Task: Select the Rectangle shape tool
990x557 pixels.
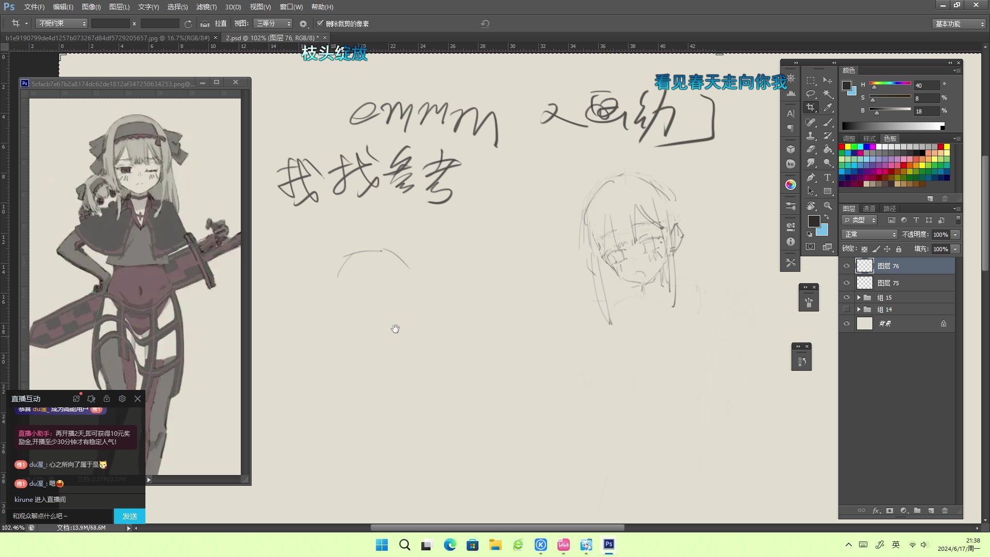Action: (x=828, y=191)
